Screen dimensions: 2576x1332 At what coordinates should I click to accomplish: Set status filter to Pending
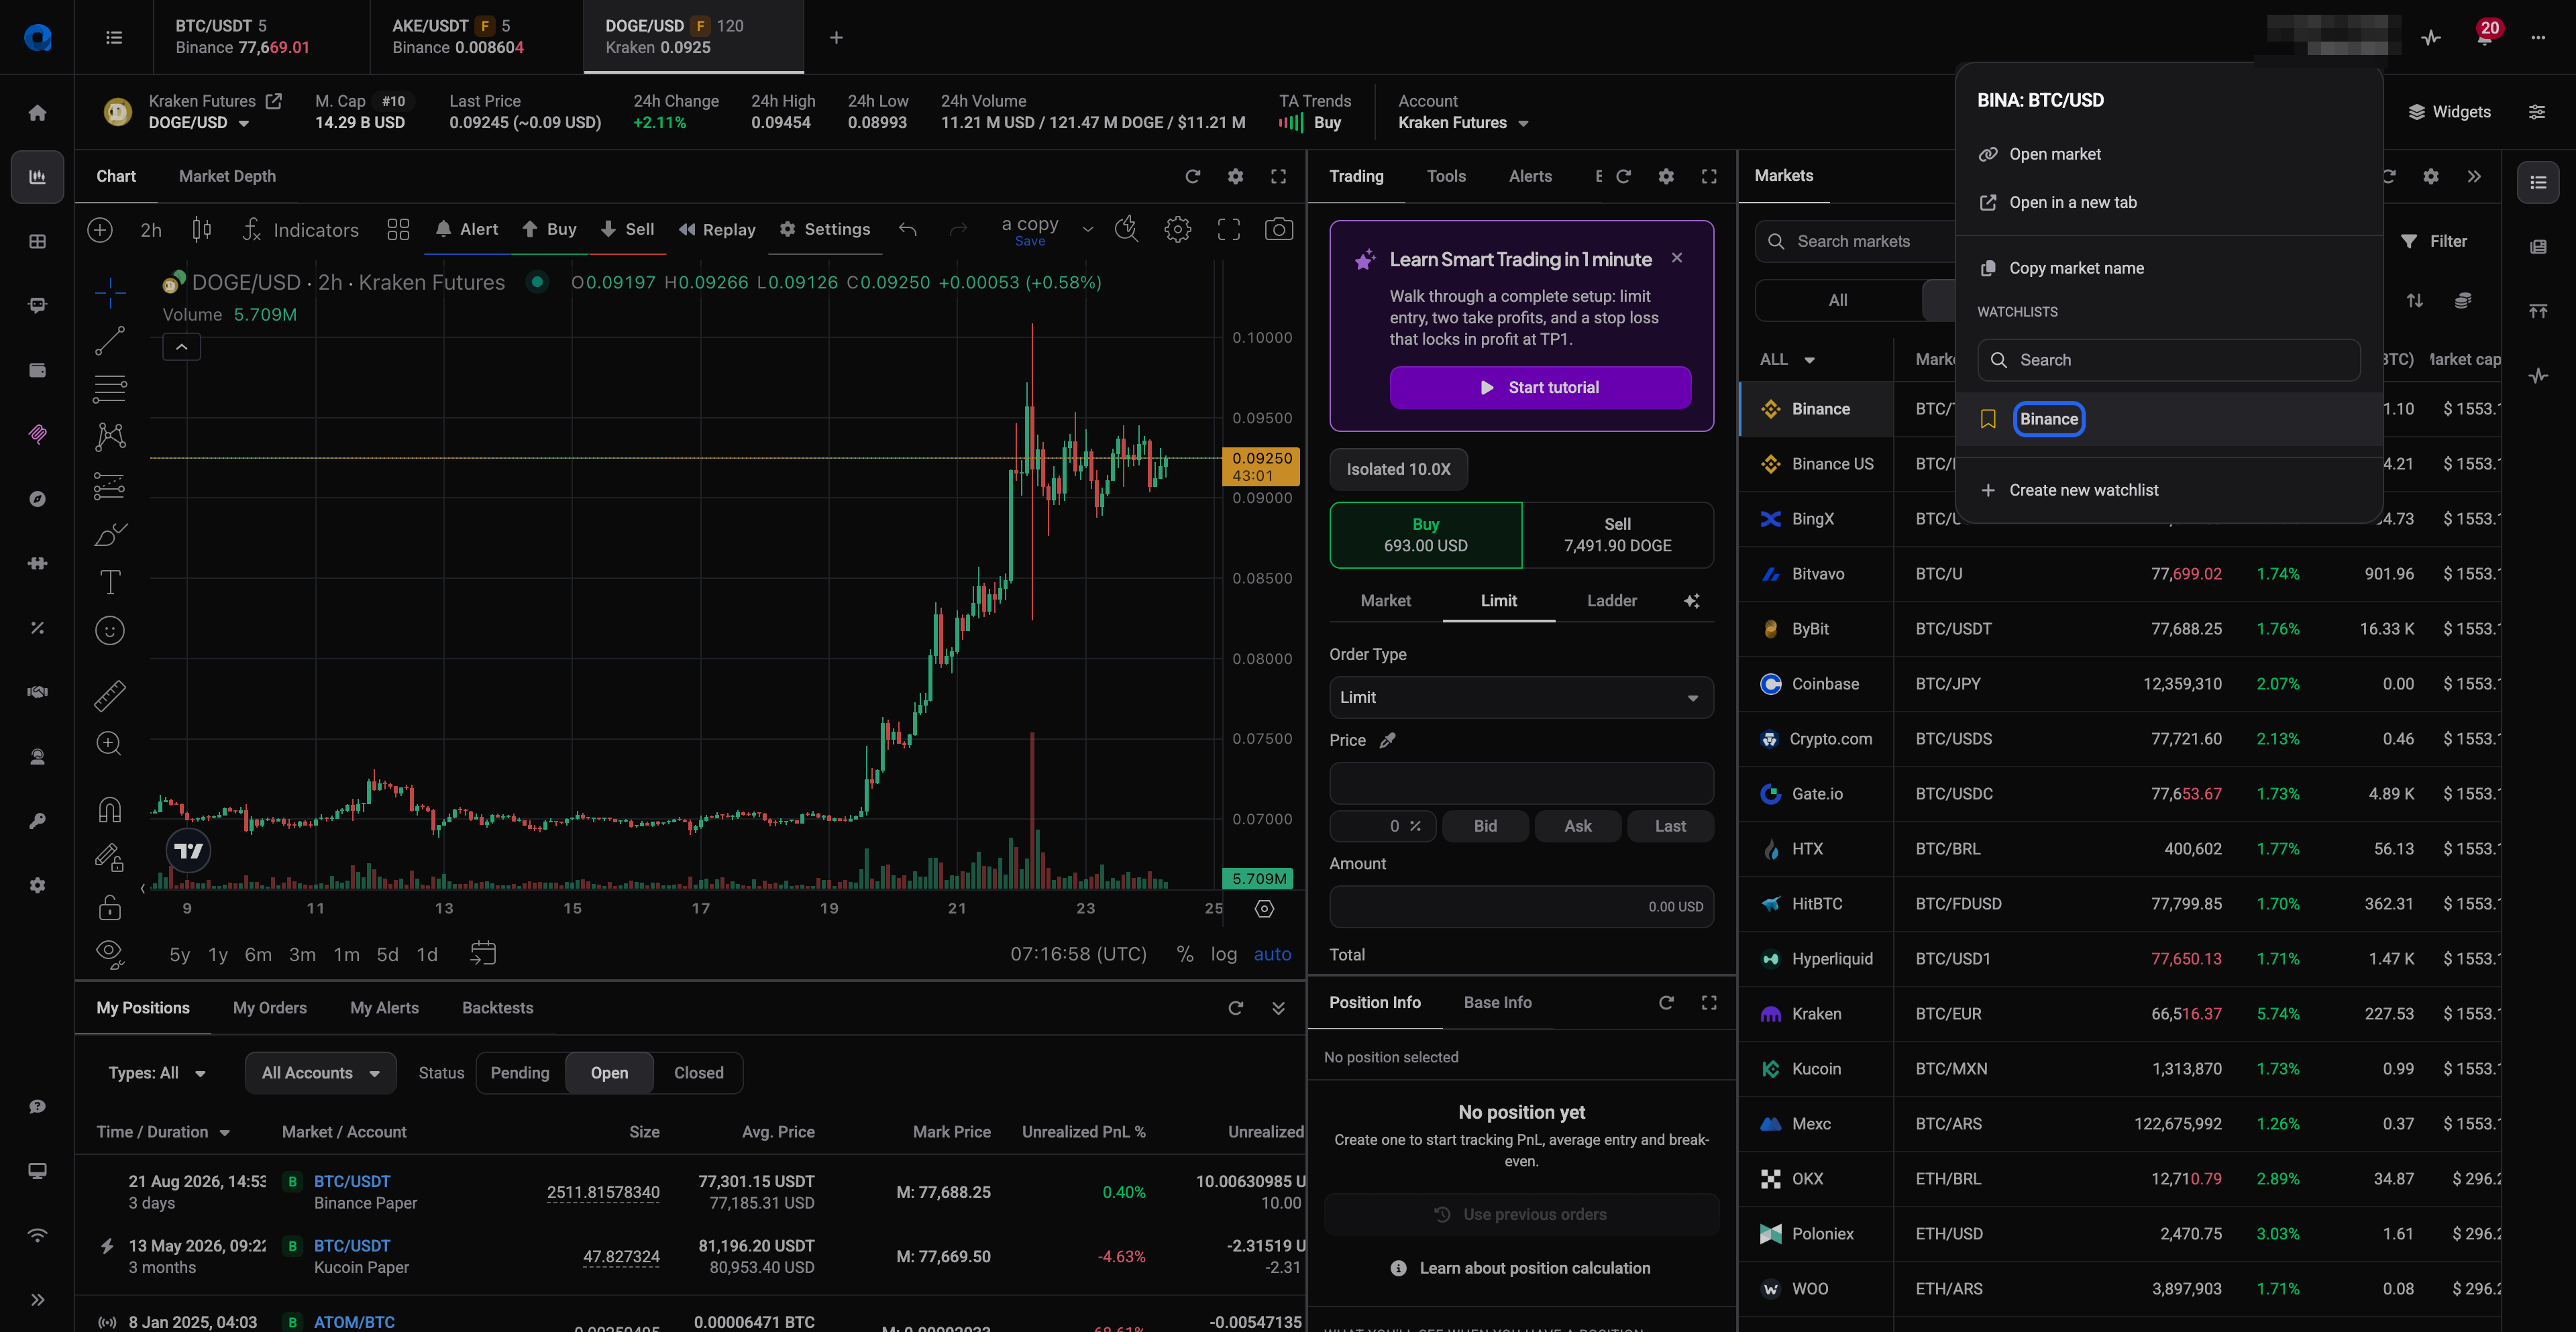[x=519, y=1073]
